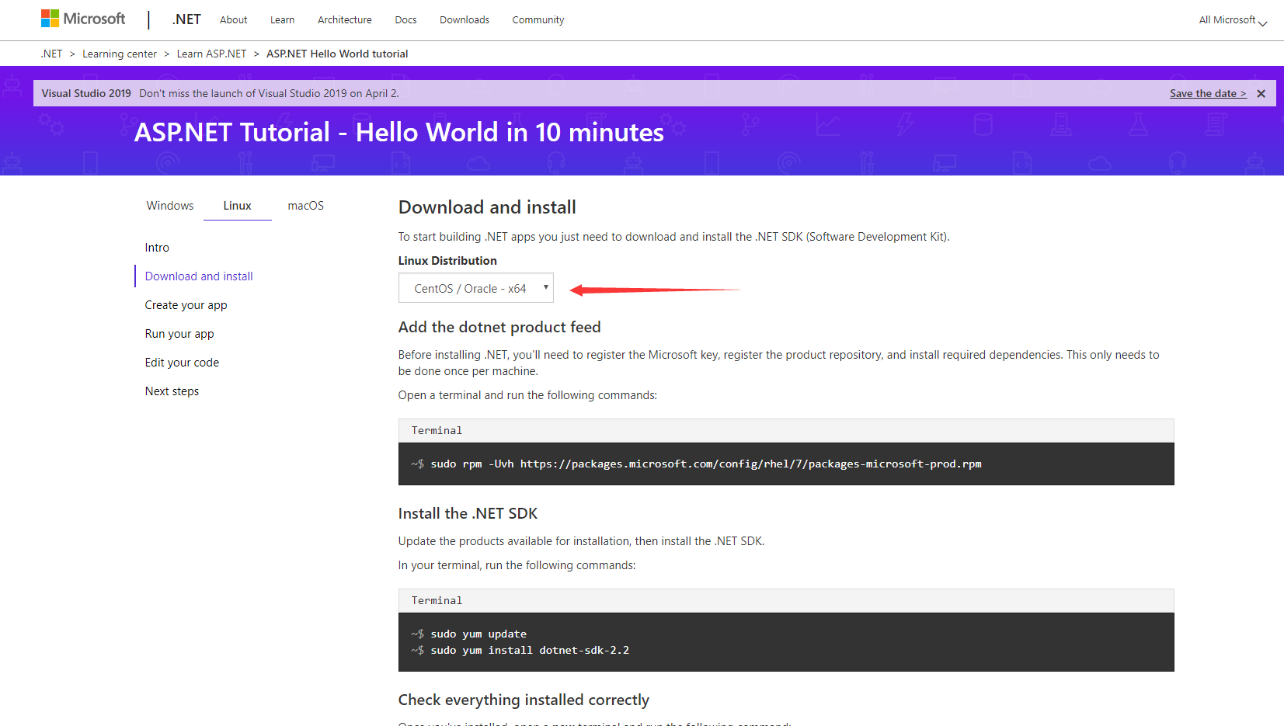1284x726 pixels.
Task: Go to Learning center breadcrumb
Action: (120, 54)
